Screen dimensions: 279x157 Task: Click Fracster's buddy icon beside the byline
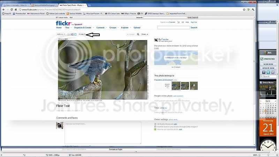156,40
